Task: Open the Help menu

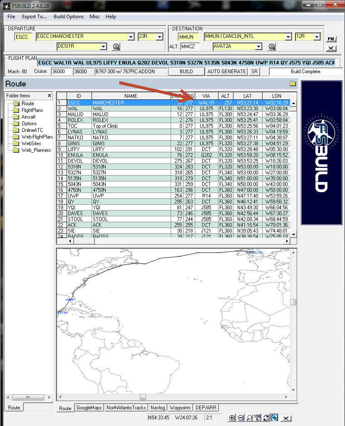Action: click(111, 17)
